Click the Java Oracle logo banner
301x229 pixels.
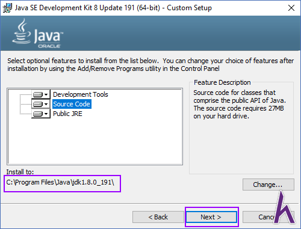(x=38, y=33)
